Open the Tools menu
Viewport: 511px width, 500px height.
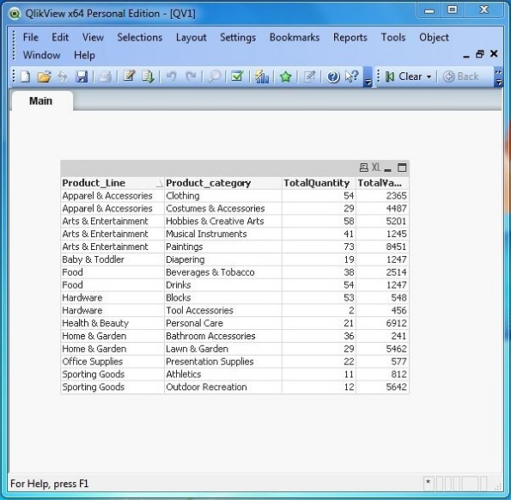[393, 37]
